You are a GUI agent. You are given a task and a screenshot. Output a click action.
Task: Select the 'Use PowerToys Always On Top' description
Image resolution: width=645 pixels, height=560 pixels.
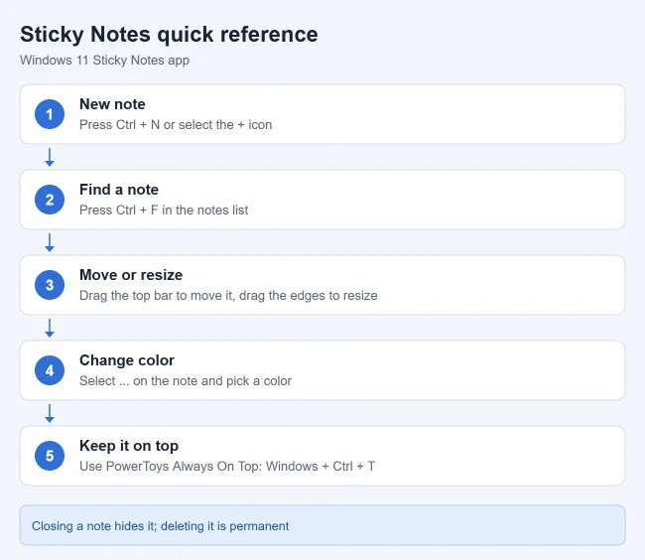(227, 467)
